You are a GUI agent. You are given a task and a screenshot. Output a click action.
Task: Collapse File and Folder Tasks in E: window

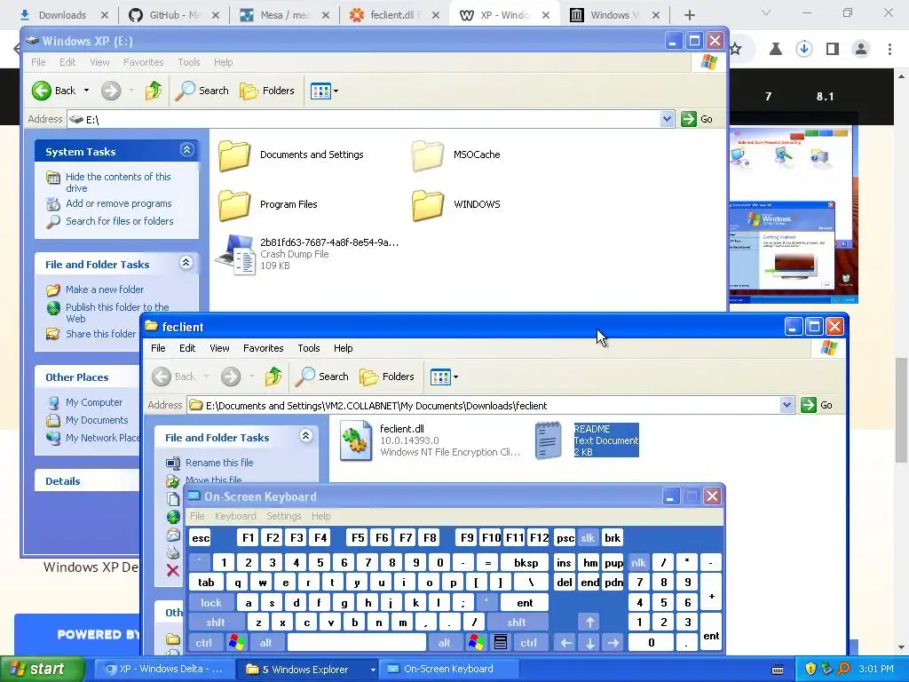[x=186, y=263]
